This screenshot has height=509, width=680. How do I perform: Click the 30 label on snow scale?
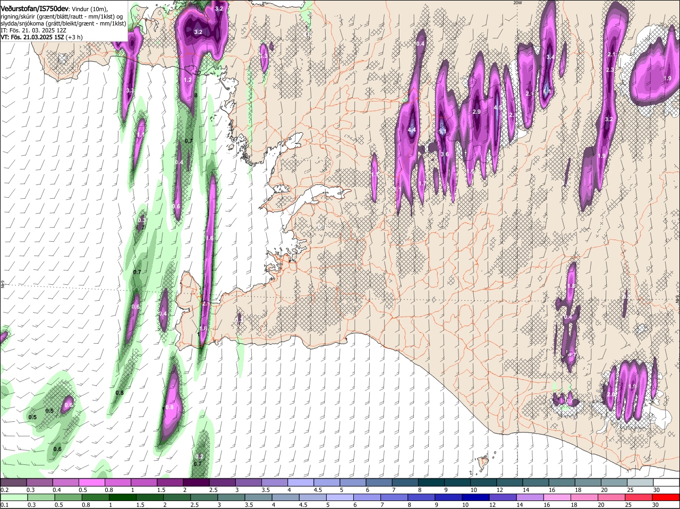(x=657, y=490)
